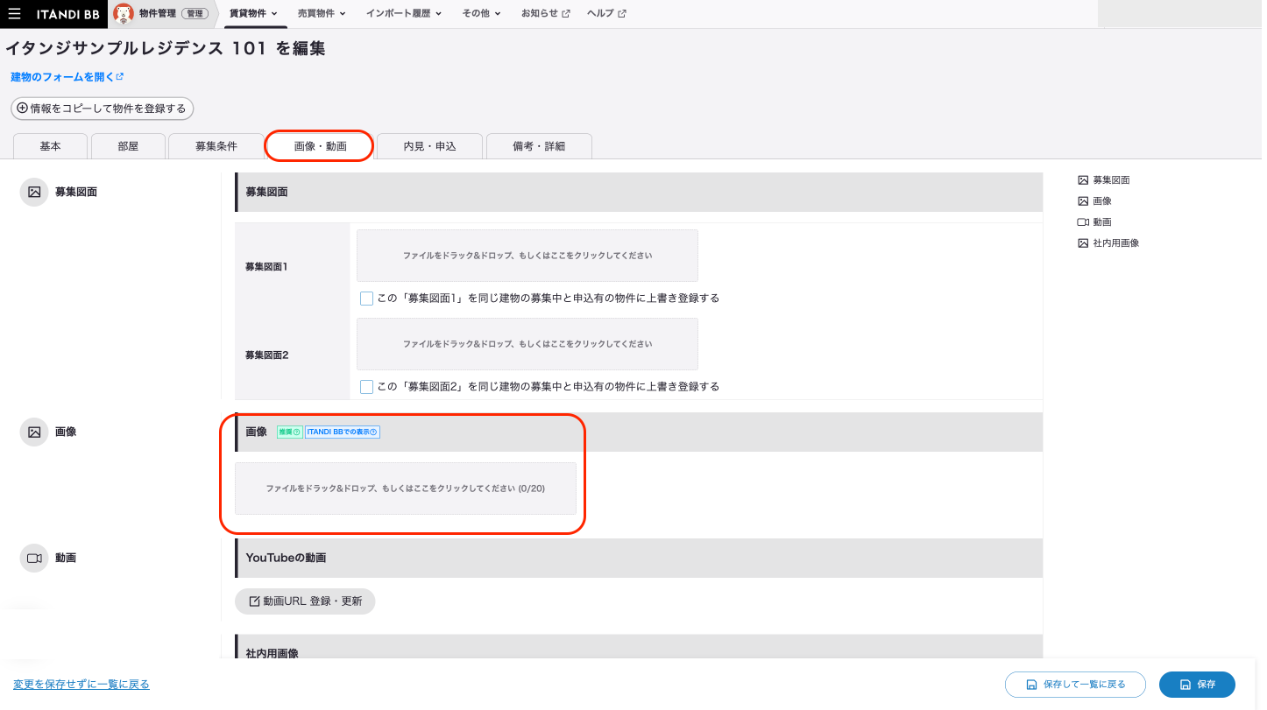Open ヘルプ external link
The image size is (1267, 710).
[x=606, y=14]
